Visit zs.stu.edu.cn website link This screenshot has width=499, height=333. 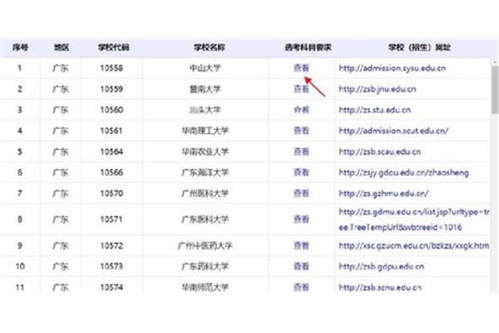(x=374, y=110)
